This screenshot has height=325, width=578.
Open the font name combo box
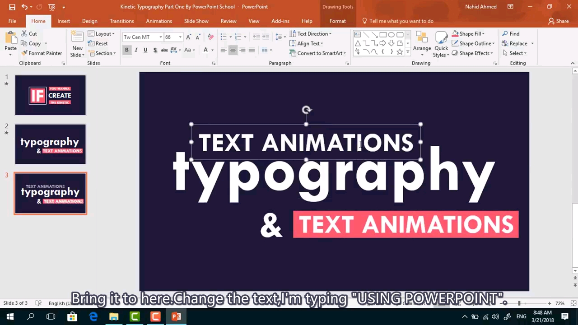(143, 37)
